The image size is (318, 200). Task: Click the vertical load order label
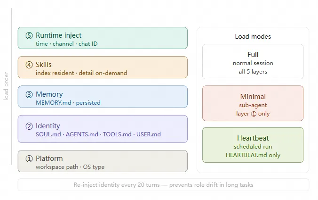click(x=6, y=86)
